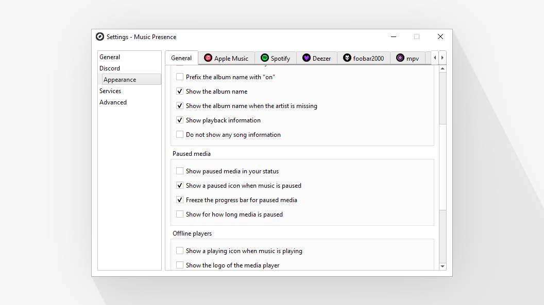The height and width of the screenshot is (305, 544).
Task: Click the mpv player icon
Action: click(x=400, y=58)
